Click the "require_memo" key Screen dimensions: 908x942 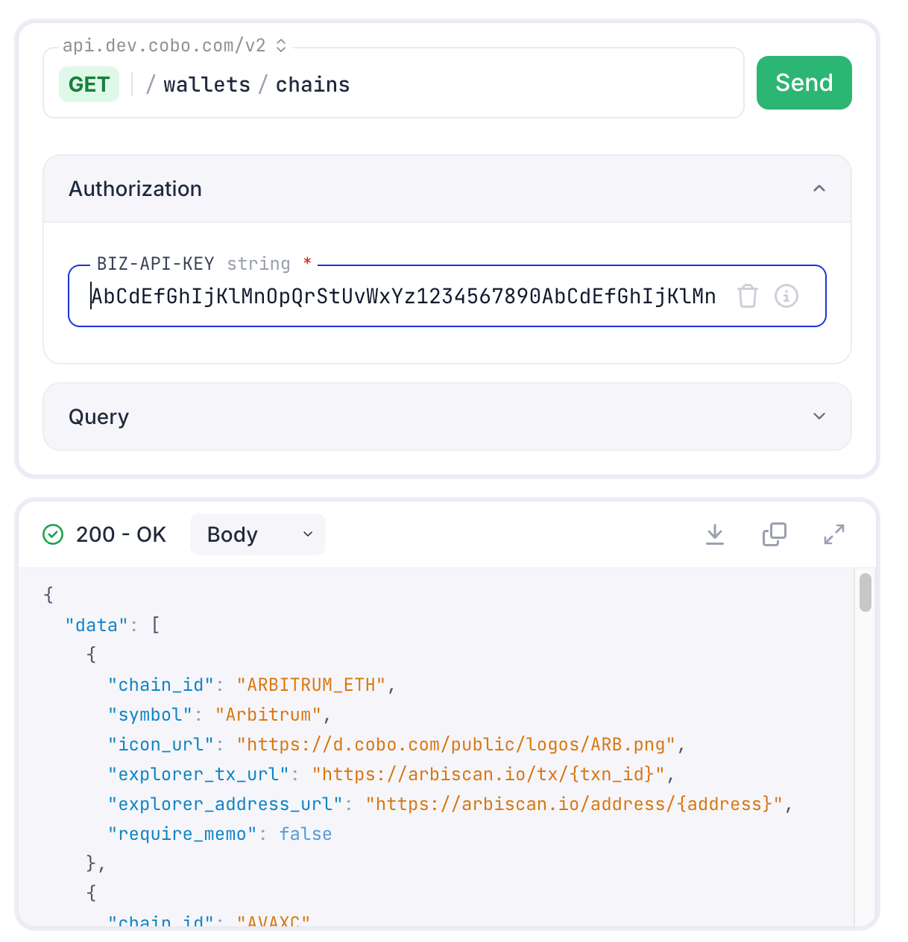coord(183,834)
